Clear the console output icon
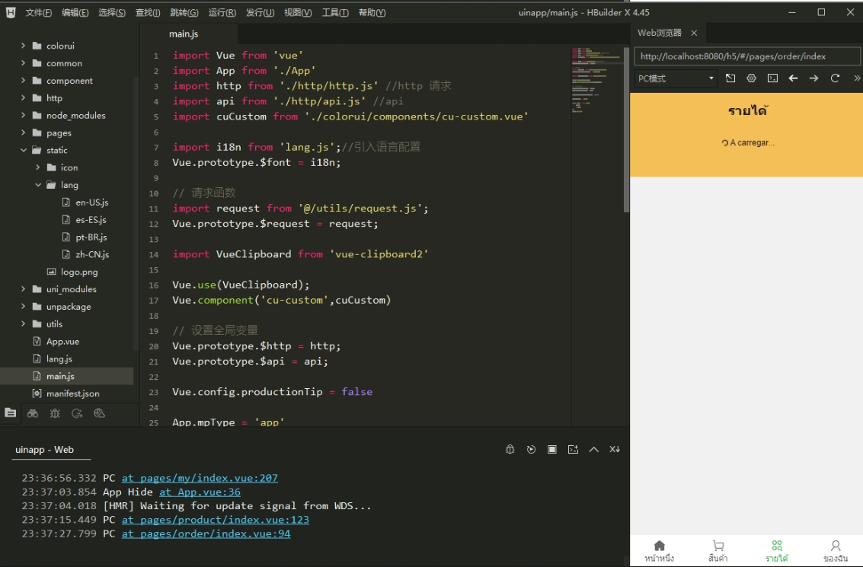This screenshot has width=863, height=567. coord(615,449)
